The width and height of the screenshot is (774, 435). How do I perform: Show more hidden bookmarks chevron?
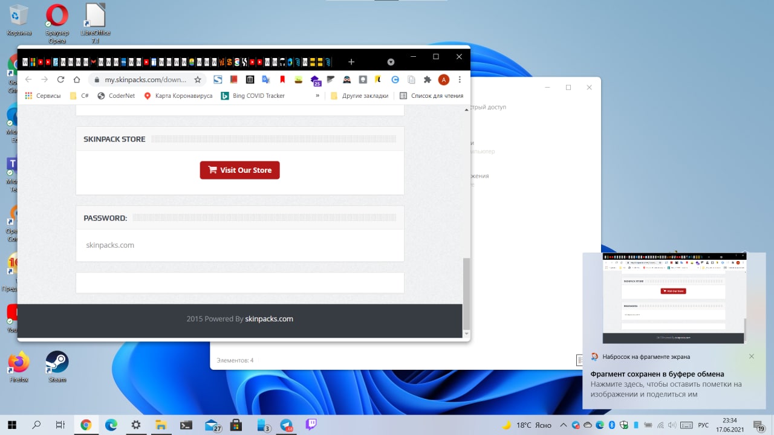[317, 95]
